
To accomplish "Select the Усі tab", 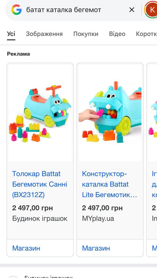I will (11, 34).
